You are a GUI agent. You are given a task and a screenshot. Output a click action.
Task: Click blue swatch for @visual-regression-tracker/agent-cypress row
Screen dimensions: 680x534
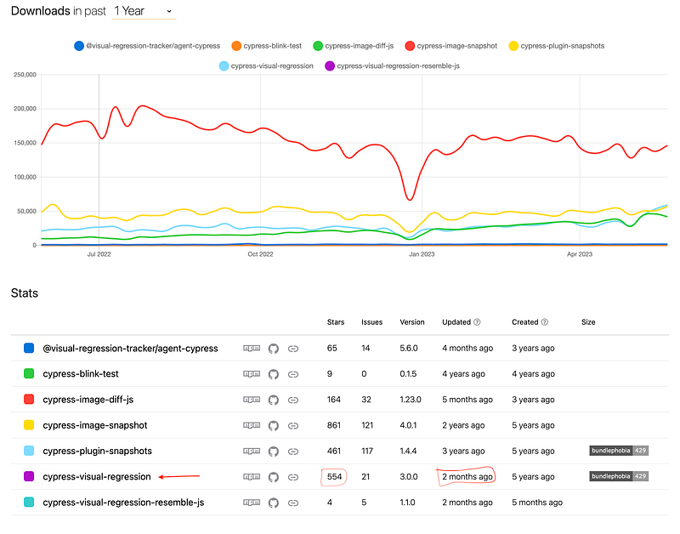29,348
